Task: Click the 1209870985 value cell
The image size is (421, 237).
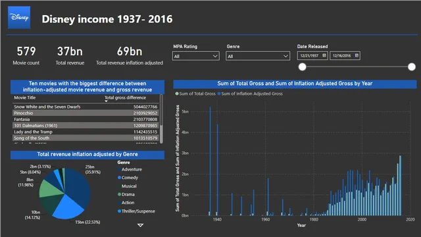Action: [145, 126]
